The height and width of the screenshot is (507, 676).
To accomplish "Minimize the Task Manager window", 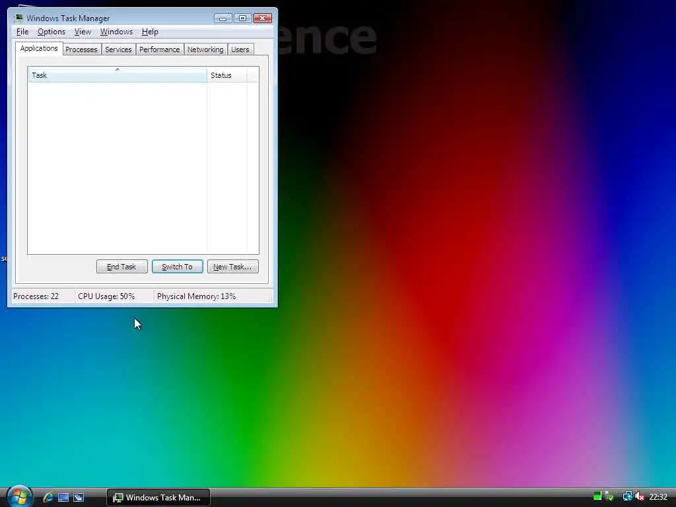I will (223, 18).
